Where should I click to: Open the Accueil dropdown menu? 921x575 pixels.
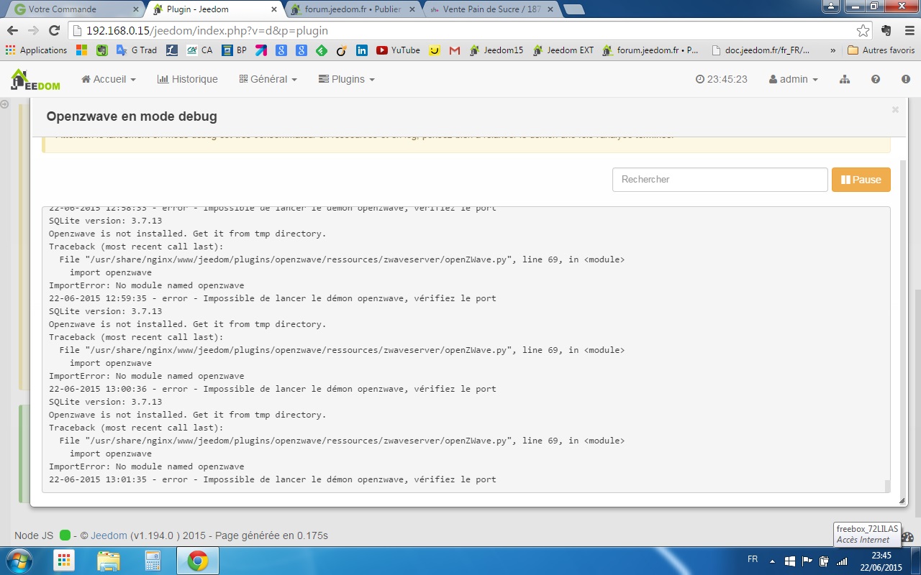point(109,79)
